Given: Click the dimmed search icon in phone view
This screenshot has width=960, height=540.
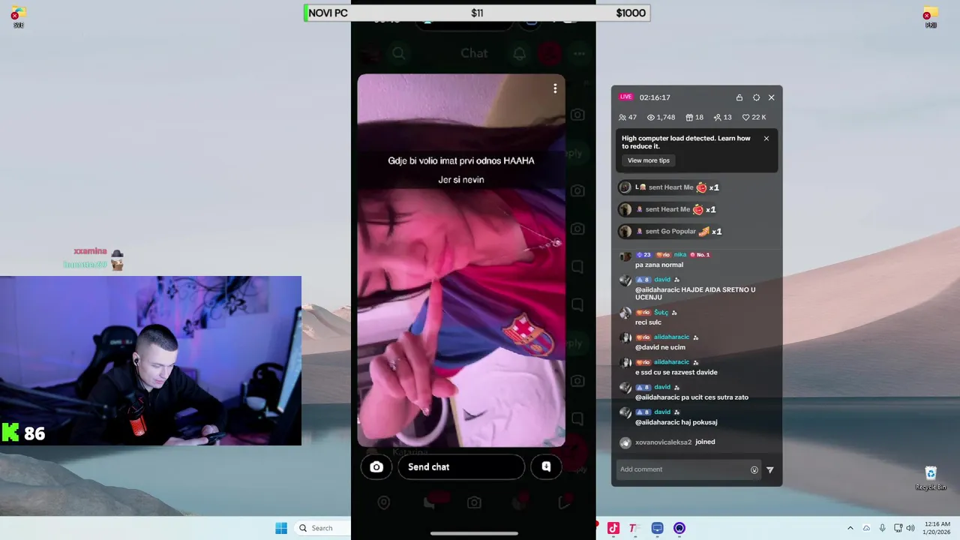Looking at the screenshot, I should (x=399, y=53).
